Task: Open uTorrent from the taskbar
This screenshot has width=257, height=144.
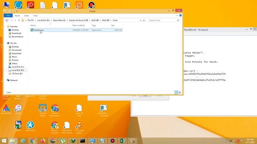Action: pyautogui.click(x=63, y=141)
